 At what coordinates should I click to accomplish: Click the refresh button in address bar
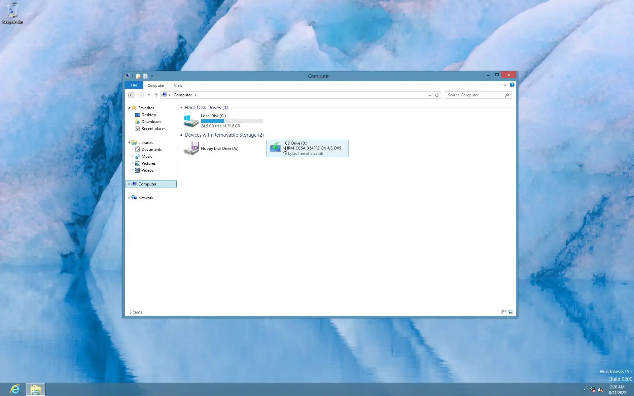point(437,95)
